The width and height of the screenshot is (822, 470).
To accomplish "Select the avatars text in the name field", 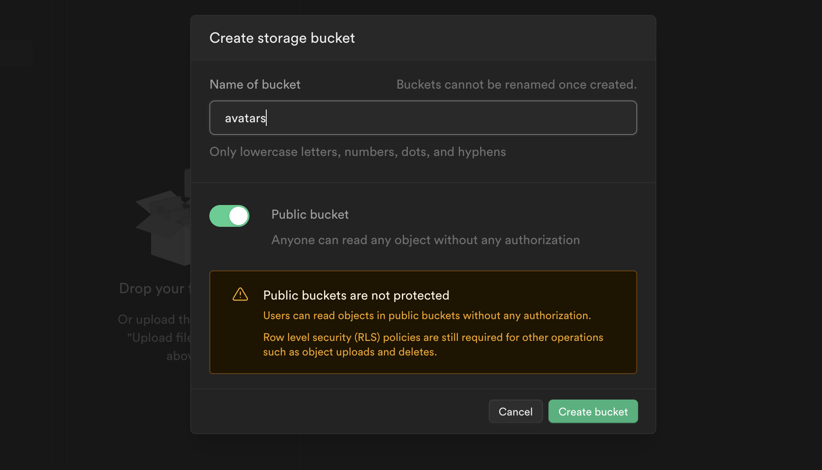I will click(245, 118).
